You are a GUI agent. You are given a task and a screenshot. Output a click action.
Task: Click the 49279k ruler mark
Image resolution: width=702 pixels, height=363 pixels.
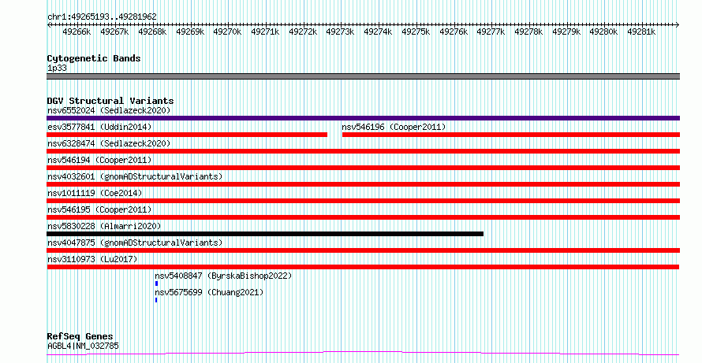point(566,31)
